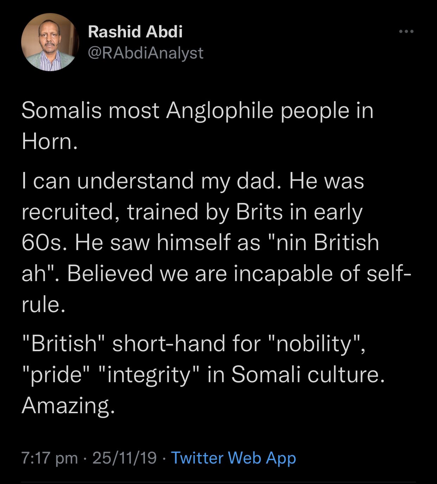Click the word rule ending the second paragraph
Viewport: 437px width, 484px height.
[41, 305]
